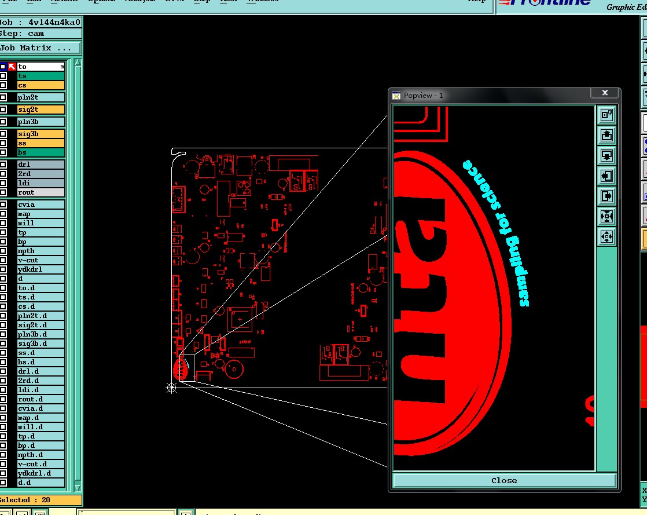Select the '2rd' layer name
The width and height of the screenshot is (647, 515).
click(x=41, y=174)
